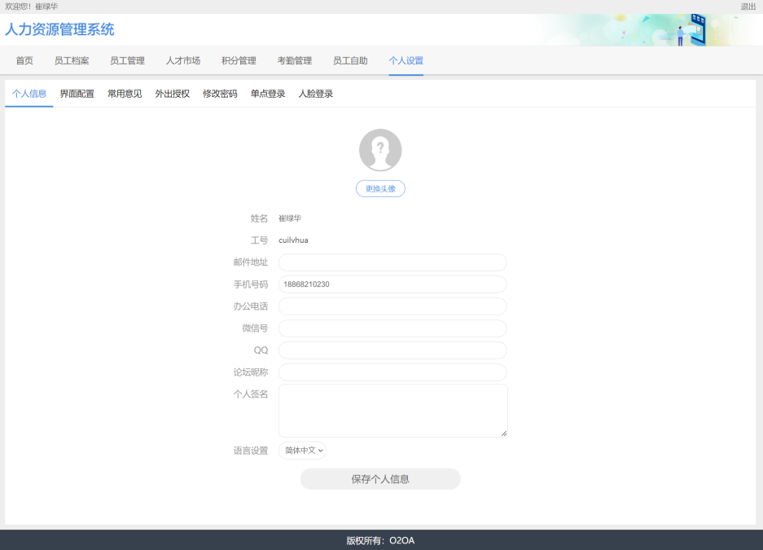Click the 保存个人信息 save button

(380, 479)
